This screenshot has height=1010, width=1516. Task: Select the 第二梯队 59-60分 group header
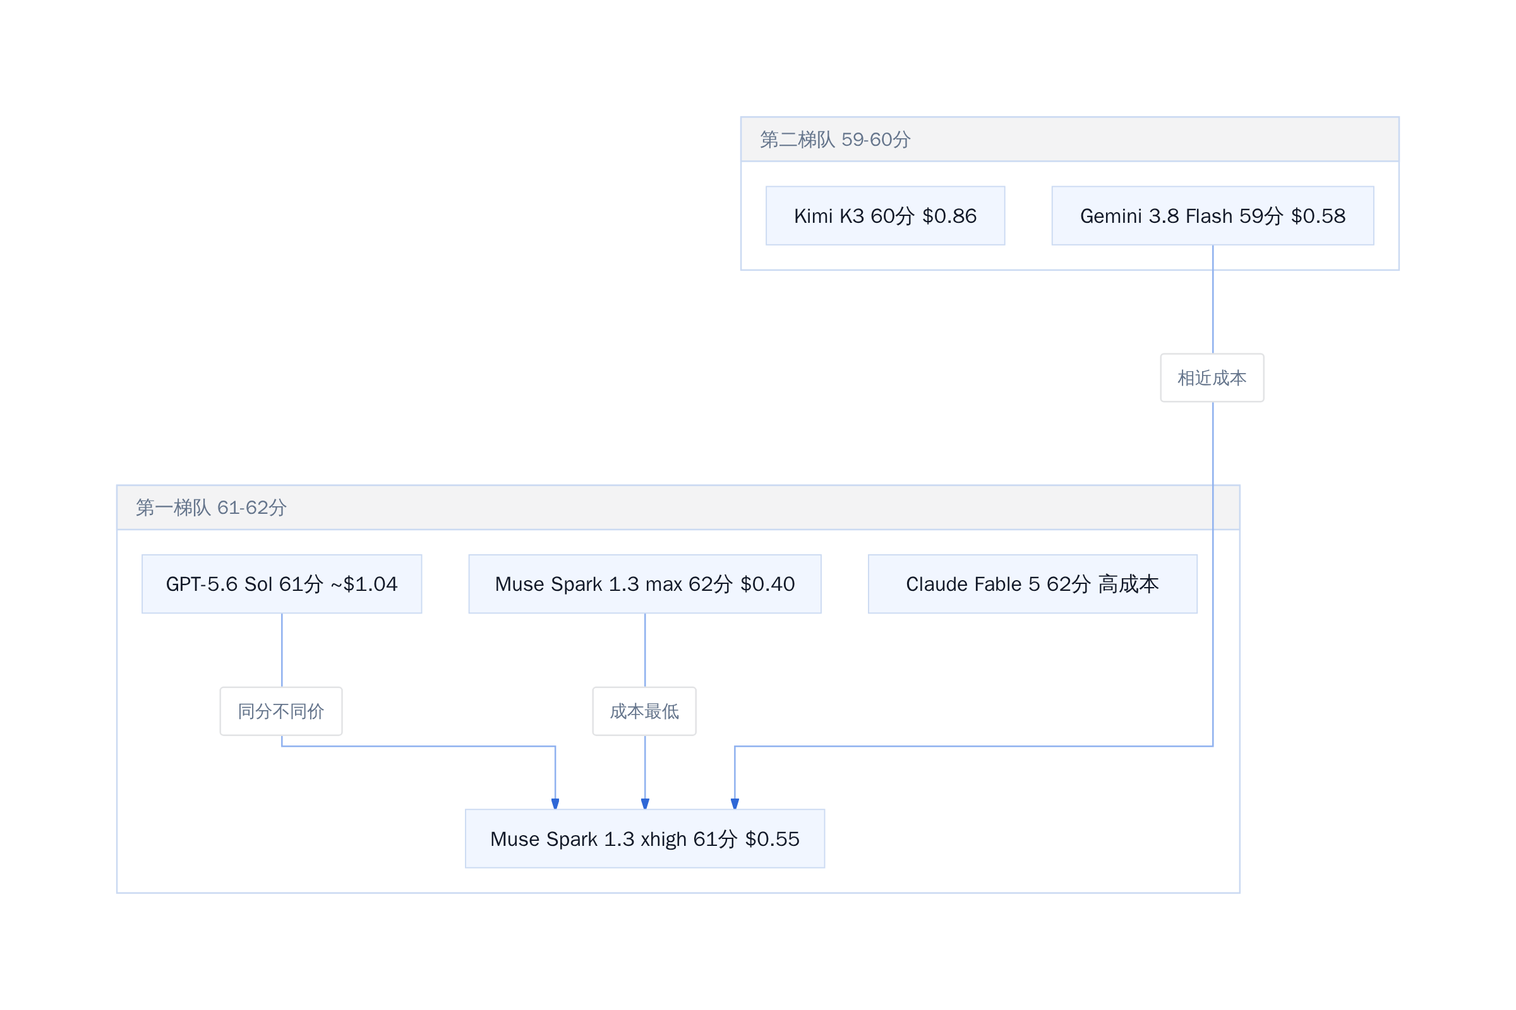tap(1070, 139)
